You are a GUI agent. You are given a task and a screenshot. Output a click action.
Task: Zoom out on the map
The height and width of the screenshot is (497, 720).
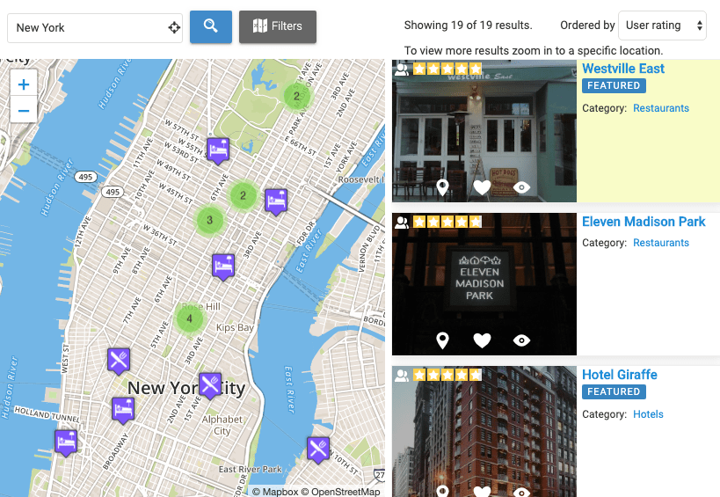coord(23,111)
